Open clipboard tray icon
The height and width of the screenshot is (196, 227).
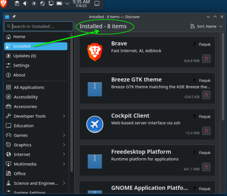17,3
